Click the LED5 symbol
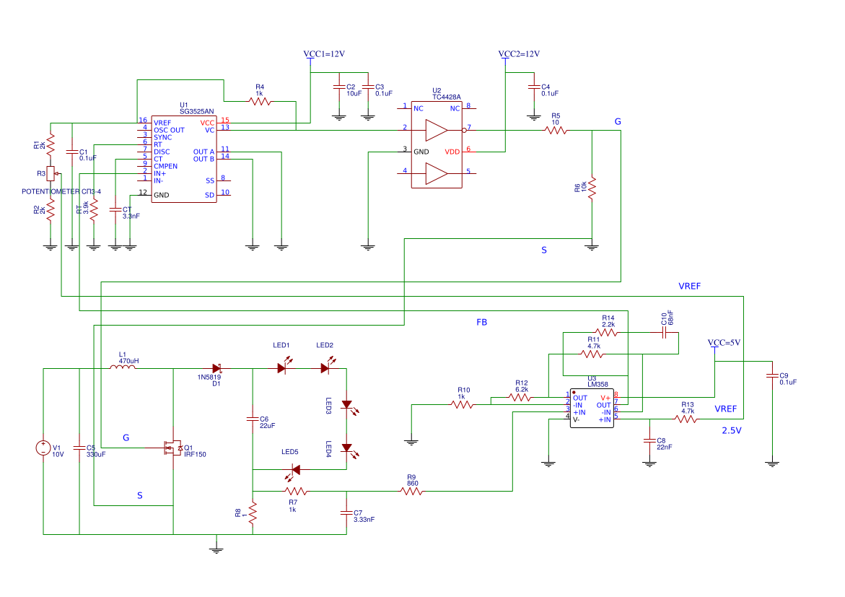 pos(293,472)
